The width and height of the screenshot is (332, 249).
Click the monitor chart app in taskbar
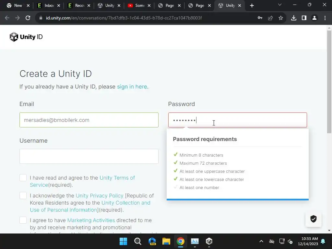[195, 241]
